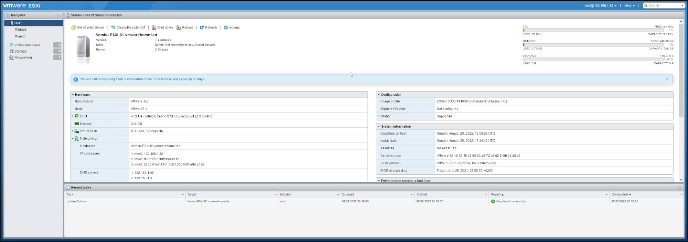The width and height of the screenshot is (688, 242).
Task: Click the Memory row icon
Action: coord(77,124)
